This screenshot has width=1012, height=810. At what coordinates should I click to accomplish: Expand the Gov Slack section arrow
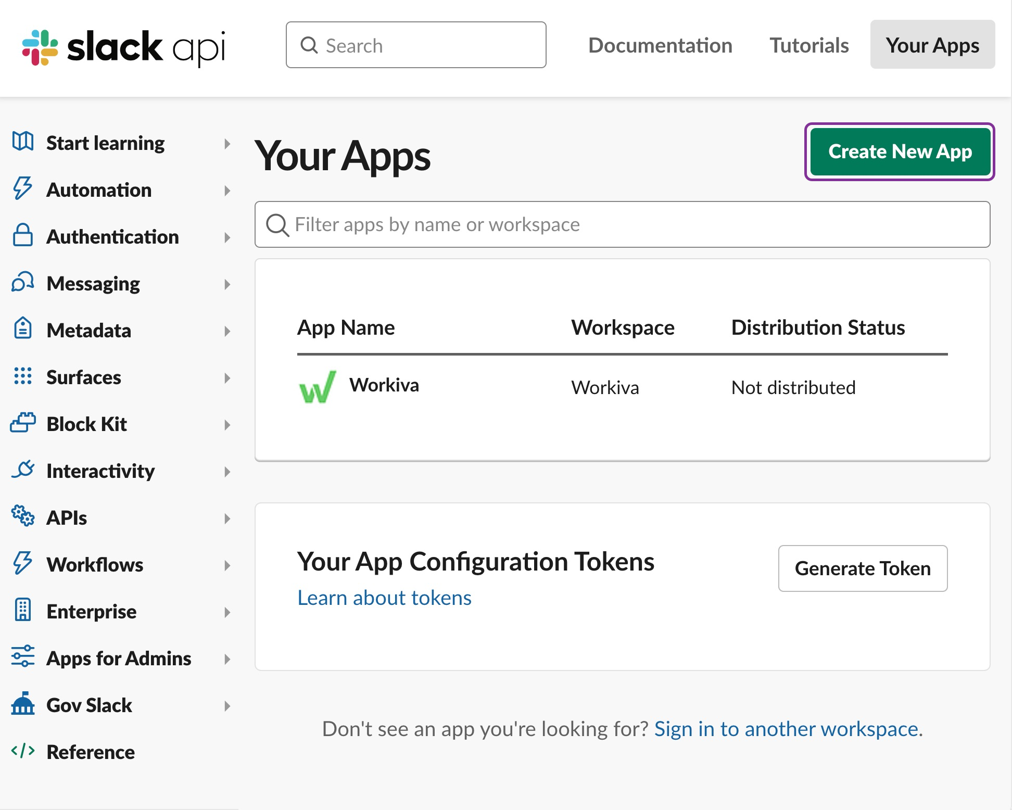(227, 706)
